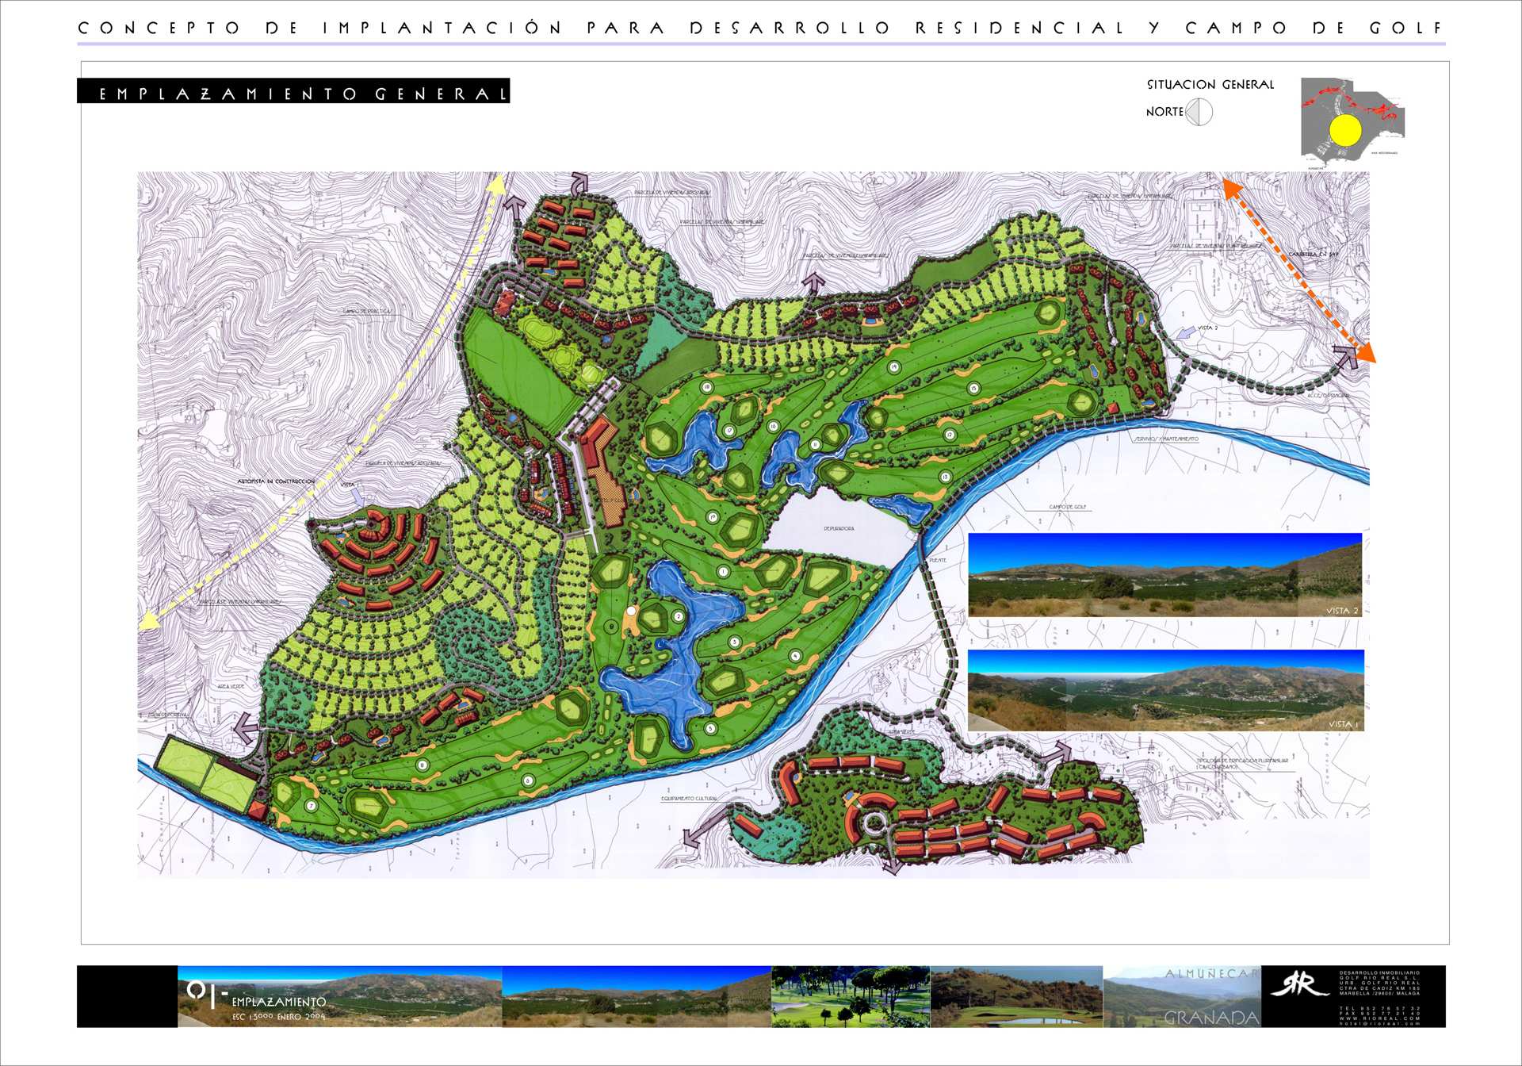Select the hole 16 circle marker
Image resolution: width=1522 pixels, height=1066 pixels.
773,426
